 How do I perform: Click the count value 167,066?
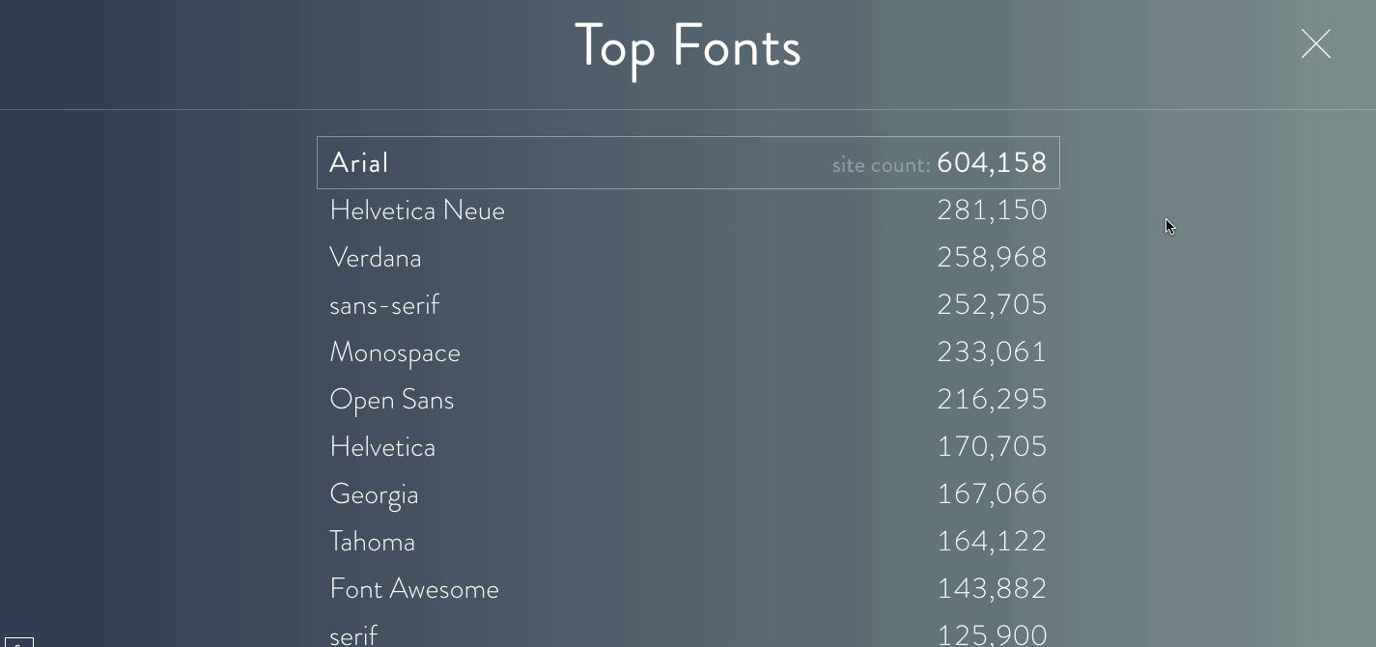[992, 494]
